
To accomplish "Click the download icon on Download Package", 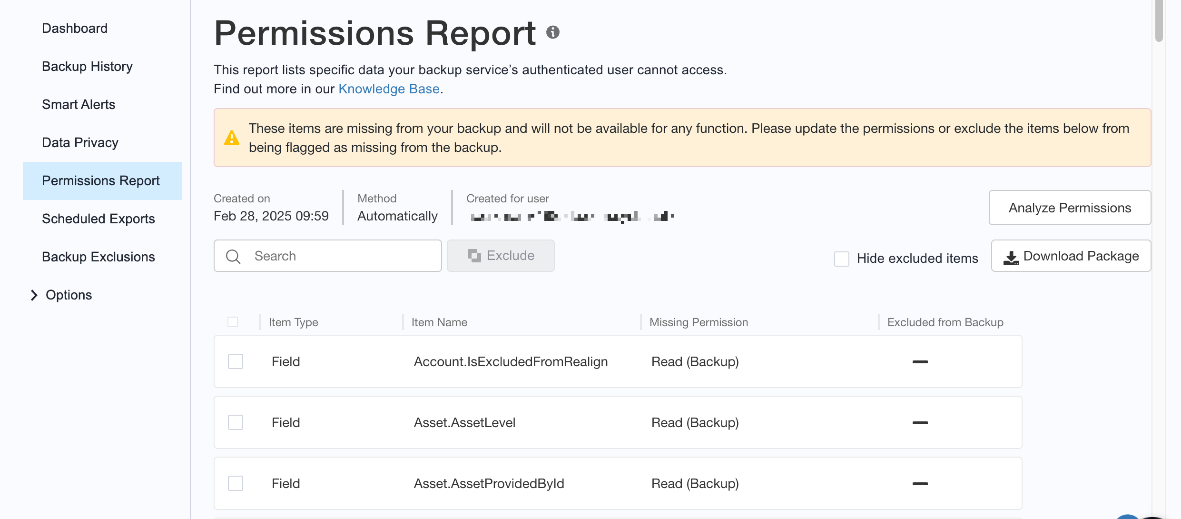I will pos(1011,256).
